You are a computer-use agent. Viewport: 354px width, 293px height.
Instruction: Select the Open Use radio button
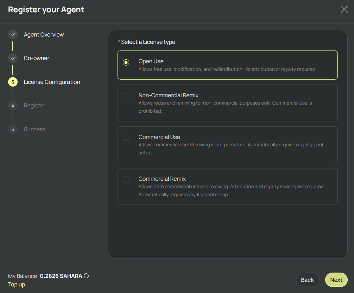pos(126,62)
